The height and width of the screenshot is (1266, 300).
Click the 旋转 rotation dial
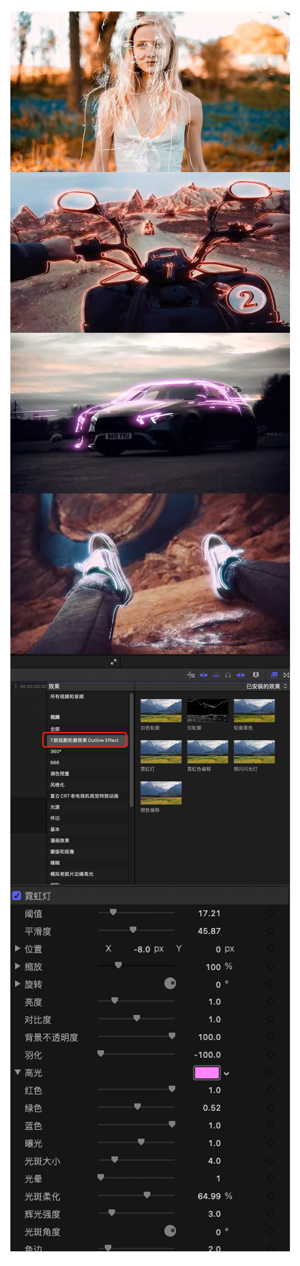(x=170, y=983)
